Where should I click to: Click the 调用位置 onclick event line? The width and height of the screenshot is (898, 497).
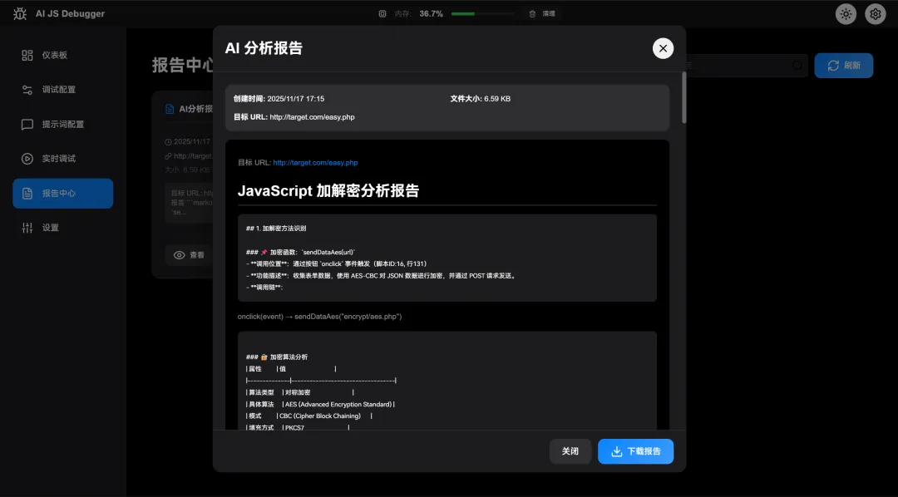[336, 264]
